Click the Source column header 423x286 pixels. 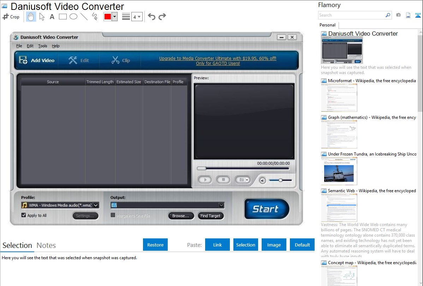(53, 82)
